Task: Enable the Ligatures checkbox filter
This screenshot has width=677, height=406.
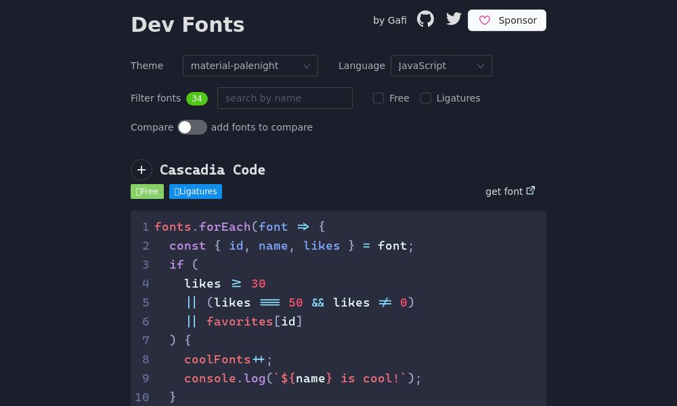Action: (x=426, y=98)
